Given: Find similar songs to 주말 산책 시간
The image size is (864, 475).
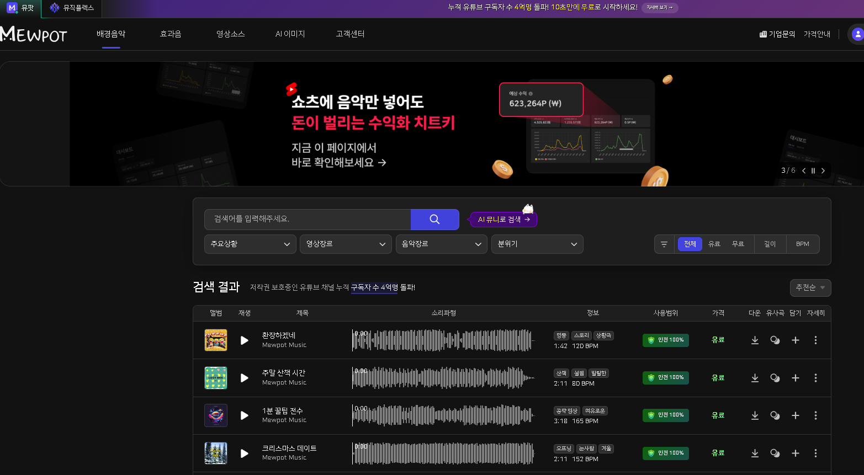Looking at the screenshot, I should (x=775, y=378).
